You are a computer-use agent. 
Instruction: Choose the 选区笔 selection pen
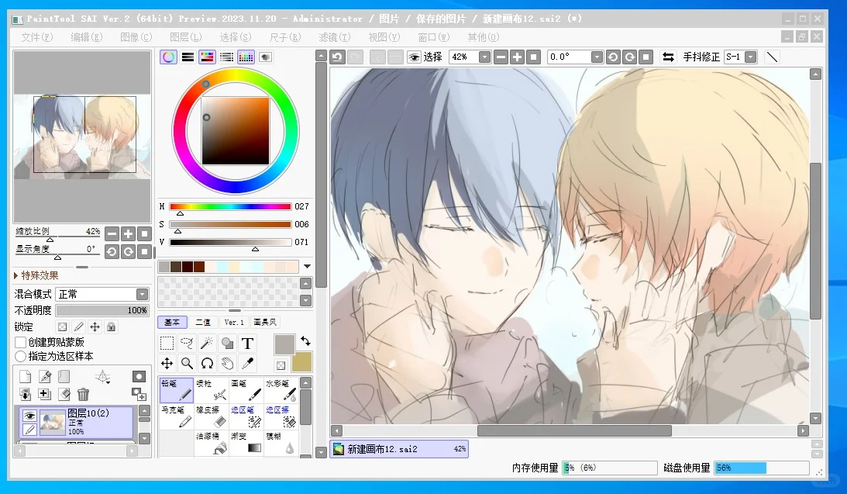(x=246, y=416)
